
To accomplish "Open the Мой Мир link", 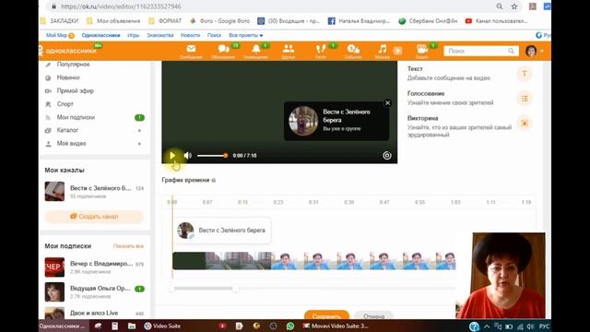I will click(56, 35).
